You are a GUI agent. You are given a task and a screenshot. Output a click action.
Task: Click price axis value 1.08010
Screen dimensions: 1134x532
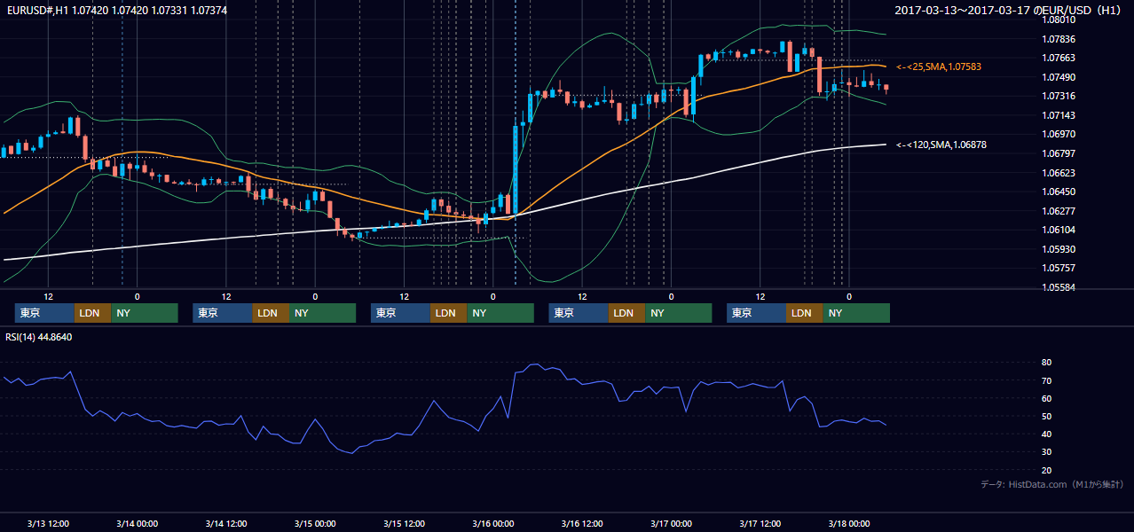[1059, 20]
